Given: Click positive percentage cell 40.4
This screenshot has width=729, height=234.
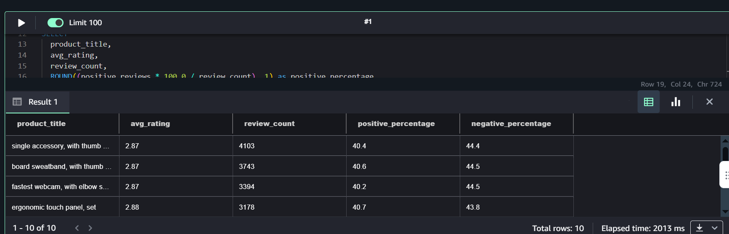Looking at the screenshot, I should coord(403,146).
